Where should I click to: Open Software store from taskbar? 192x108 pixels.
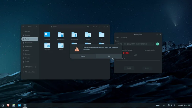19,105
